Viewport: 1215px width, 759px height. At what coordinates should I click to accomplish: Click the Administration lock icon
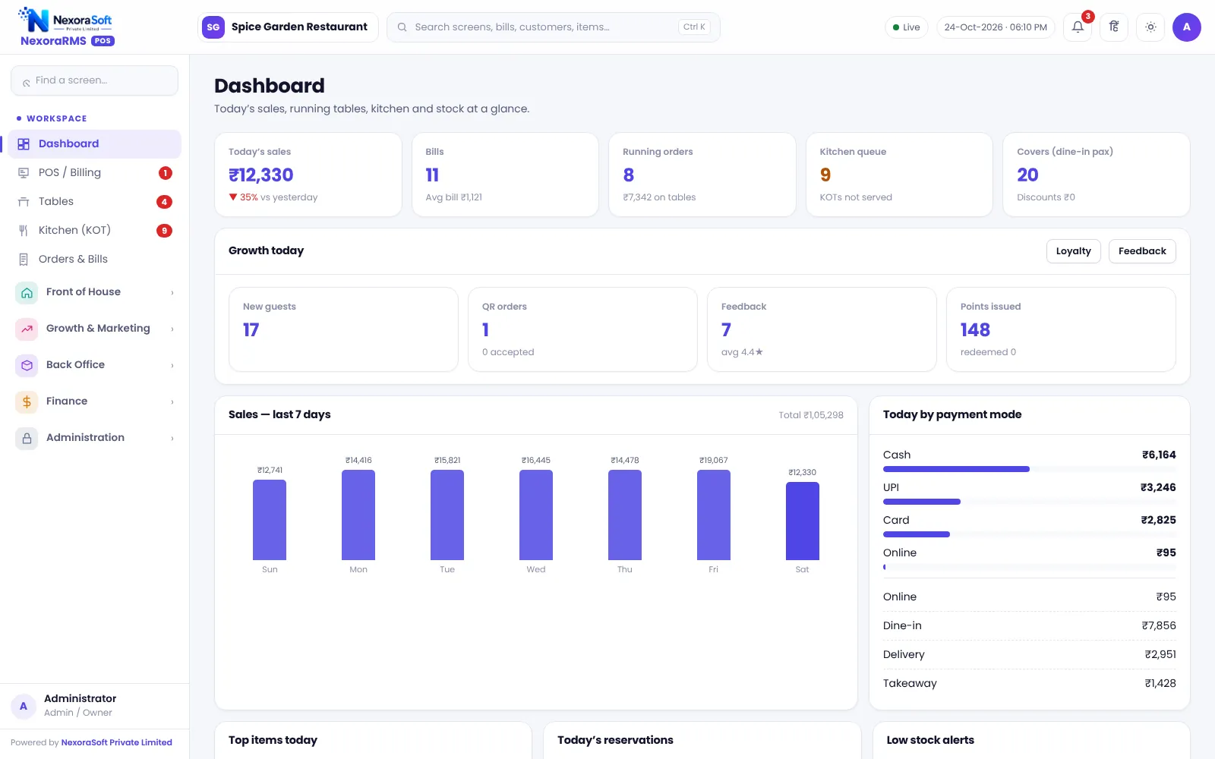click(x=27, y=438)
